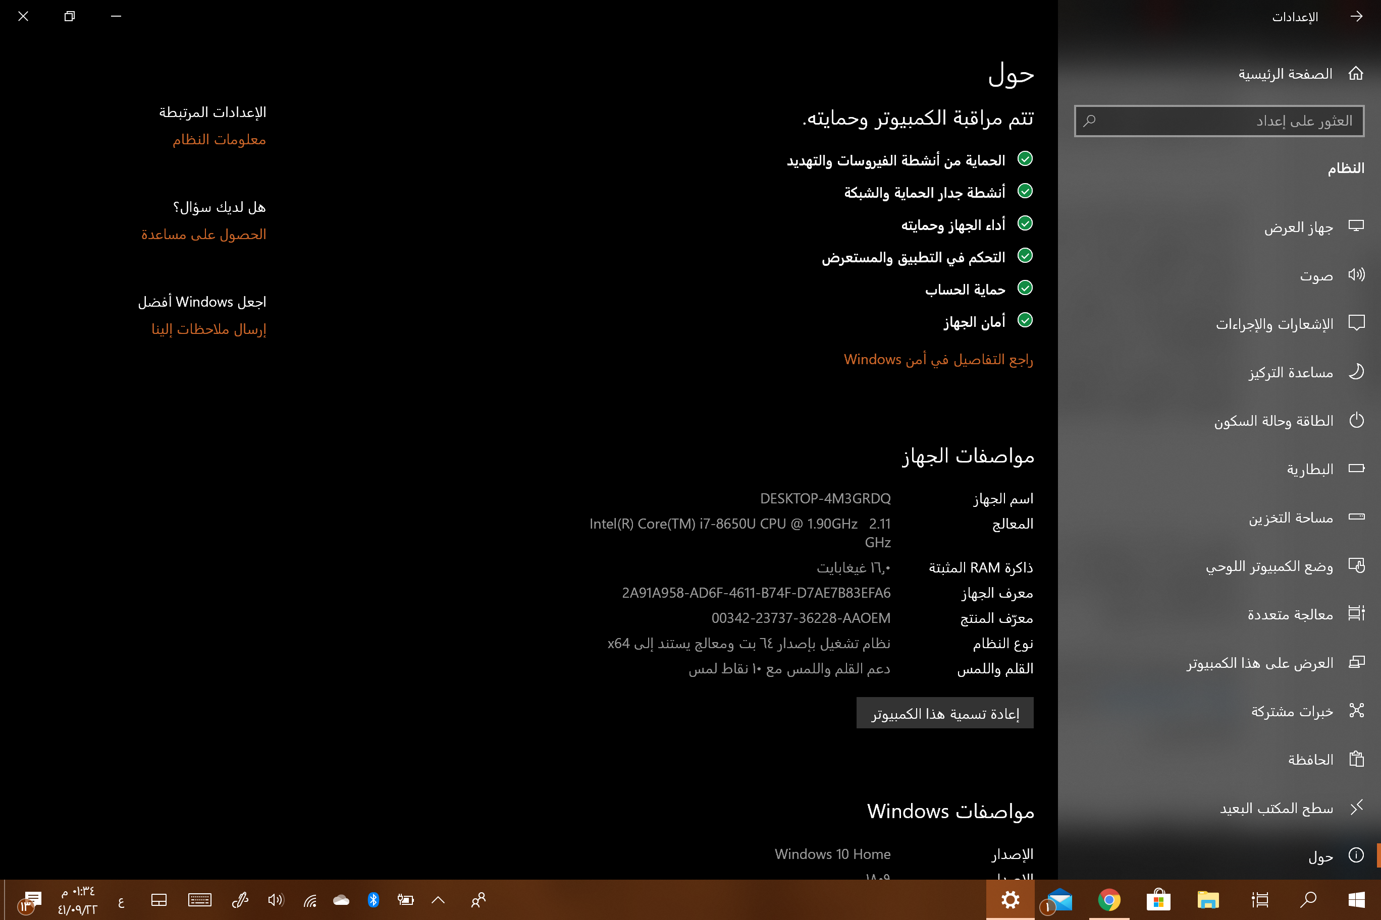Viewport: 1381px width, 920px height.
Task: Expand hidden system tray icons chevron
Action: (x=438, y=899)
